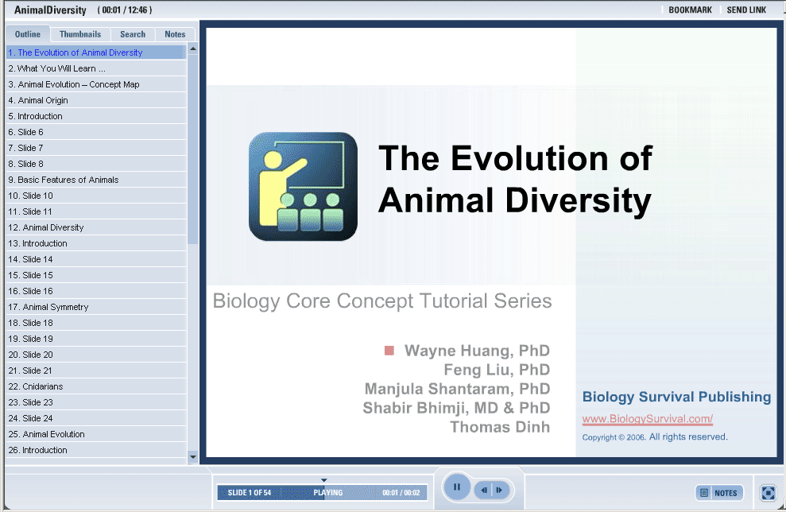Open the www.BiologySurvival.com link

647,419
